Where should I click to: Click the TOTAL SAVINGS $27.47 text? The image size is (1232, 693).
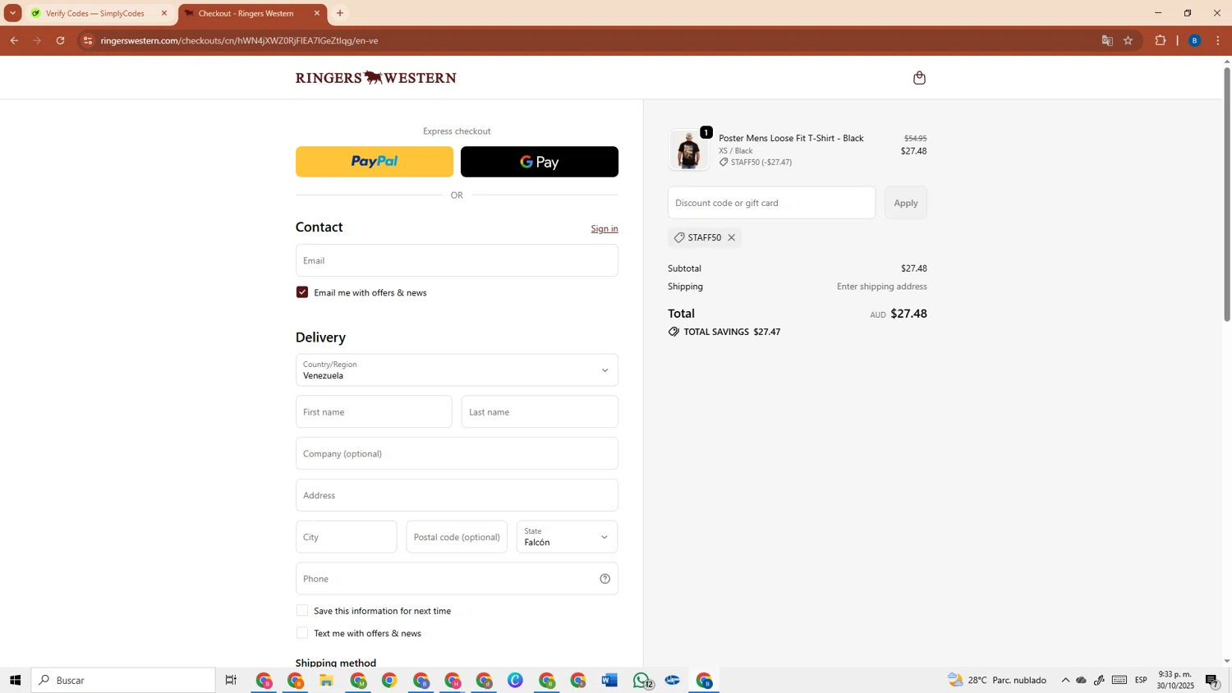click(732, 332)
